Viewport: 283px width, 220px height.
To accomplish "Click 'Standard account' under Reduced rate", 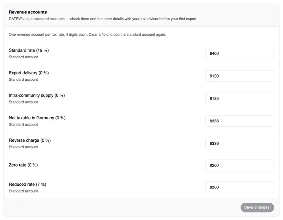I will pyautogui.click(x=23, y=191).
